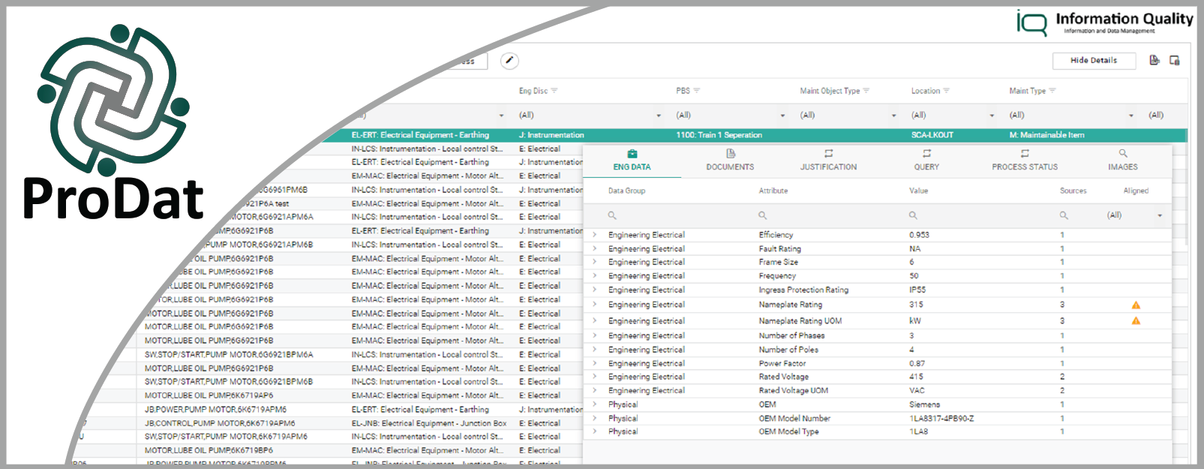This screenshot has width=1204, height=469.
Task: Click the Rated Voltage attribute label
Action: [783, 377]
